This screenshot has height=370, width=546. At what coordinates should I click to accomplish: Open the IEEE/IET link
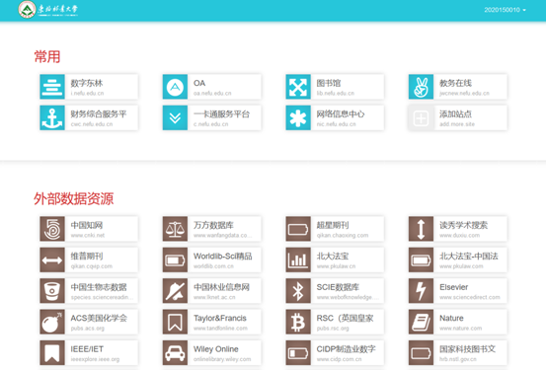[x=89, y=353]
